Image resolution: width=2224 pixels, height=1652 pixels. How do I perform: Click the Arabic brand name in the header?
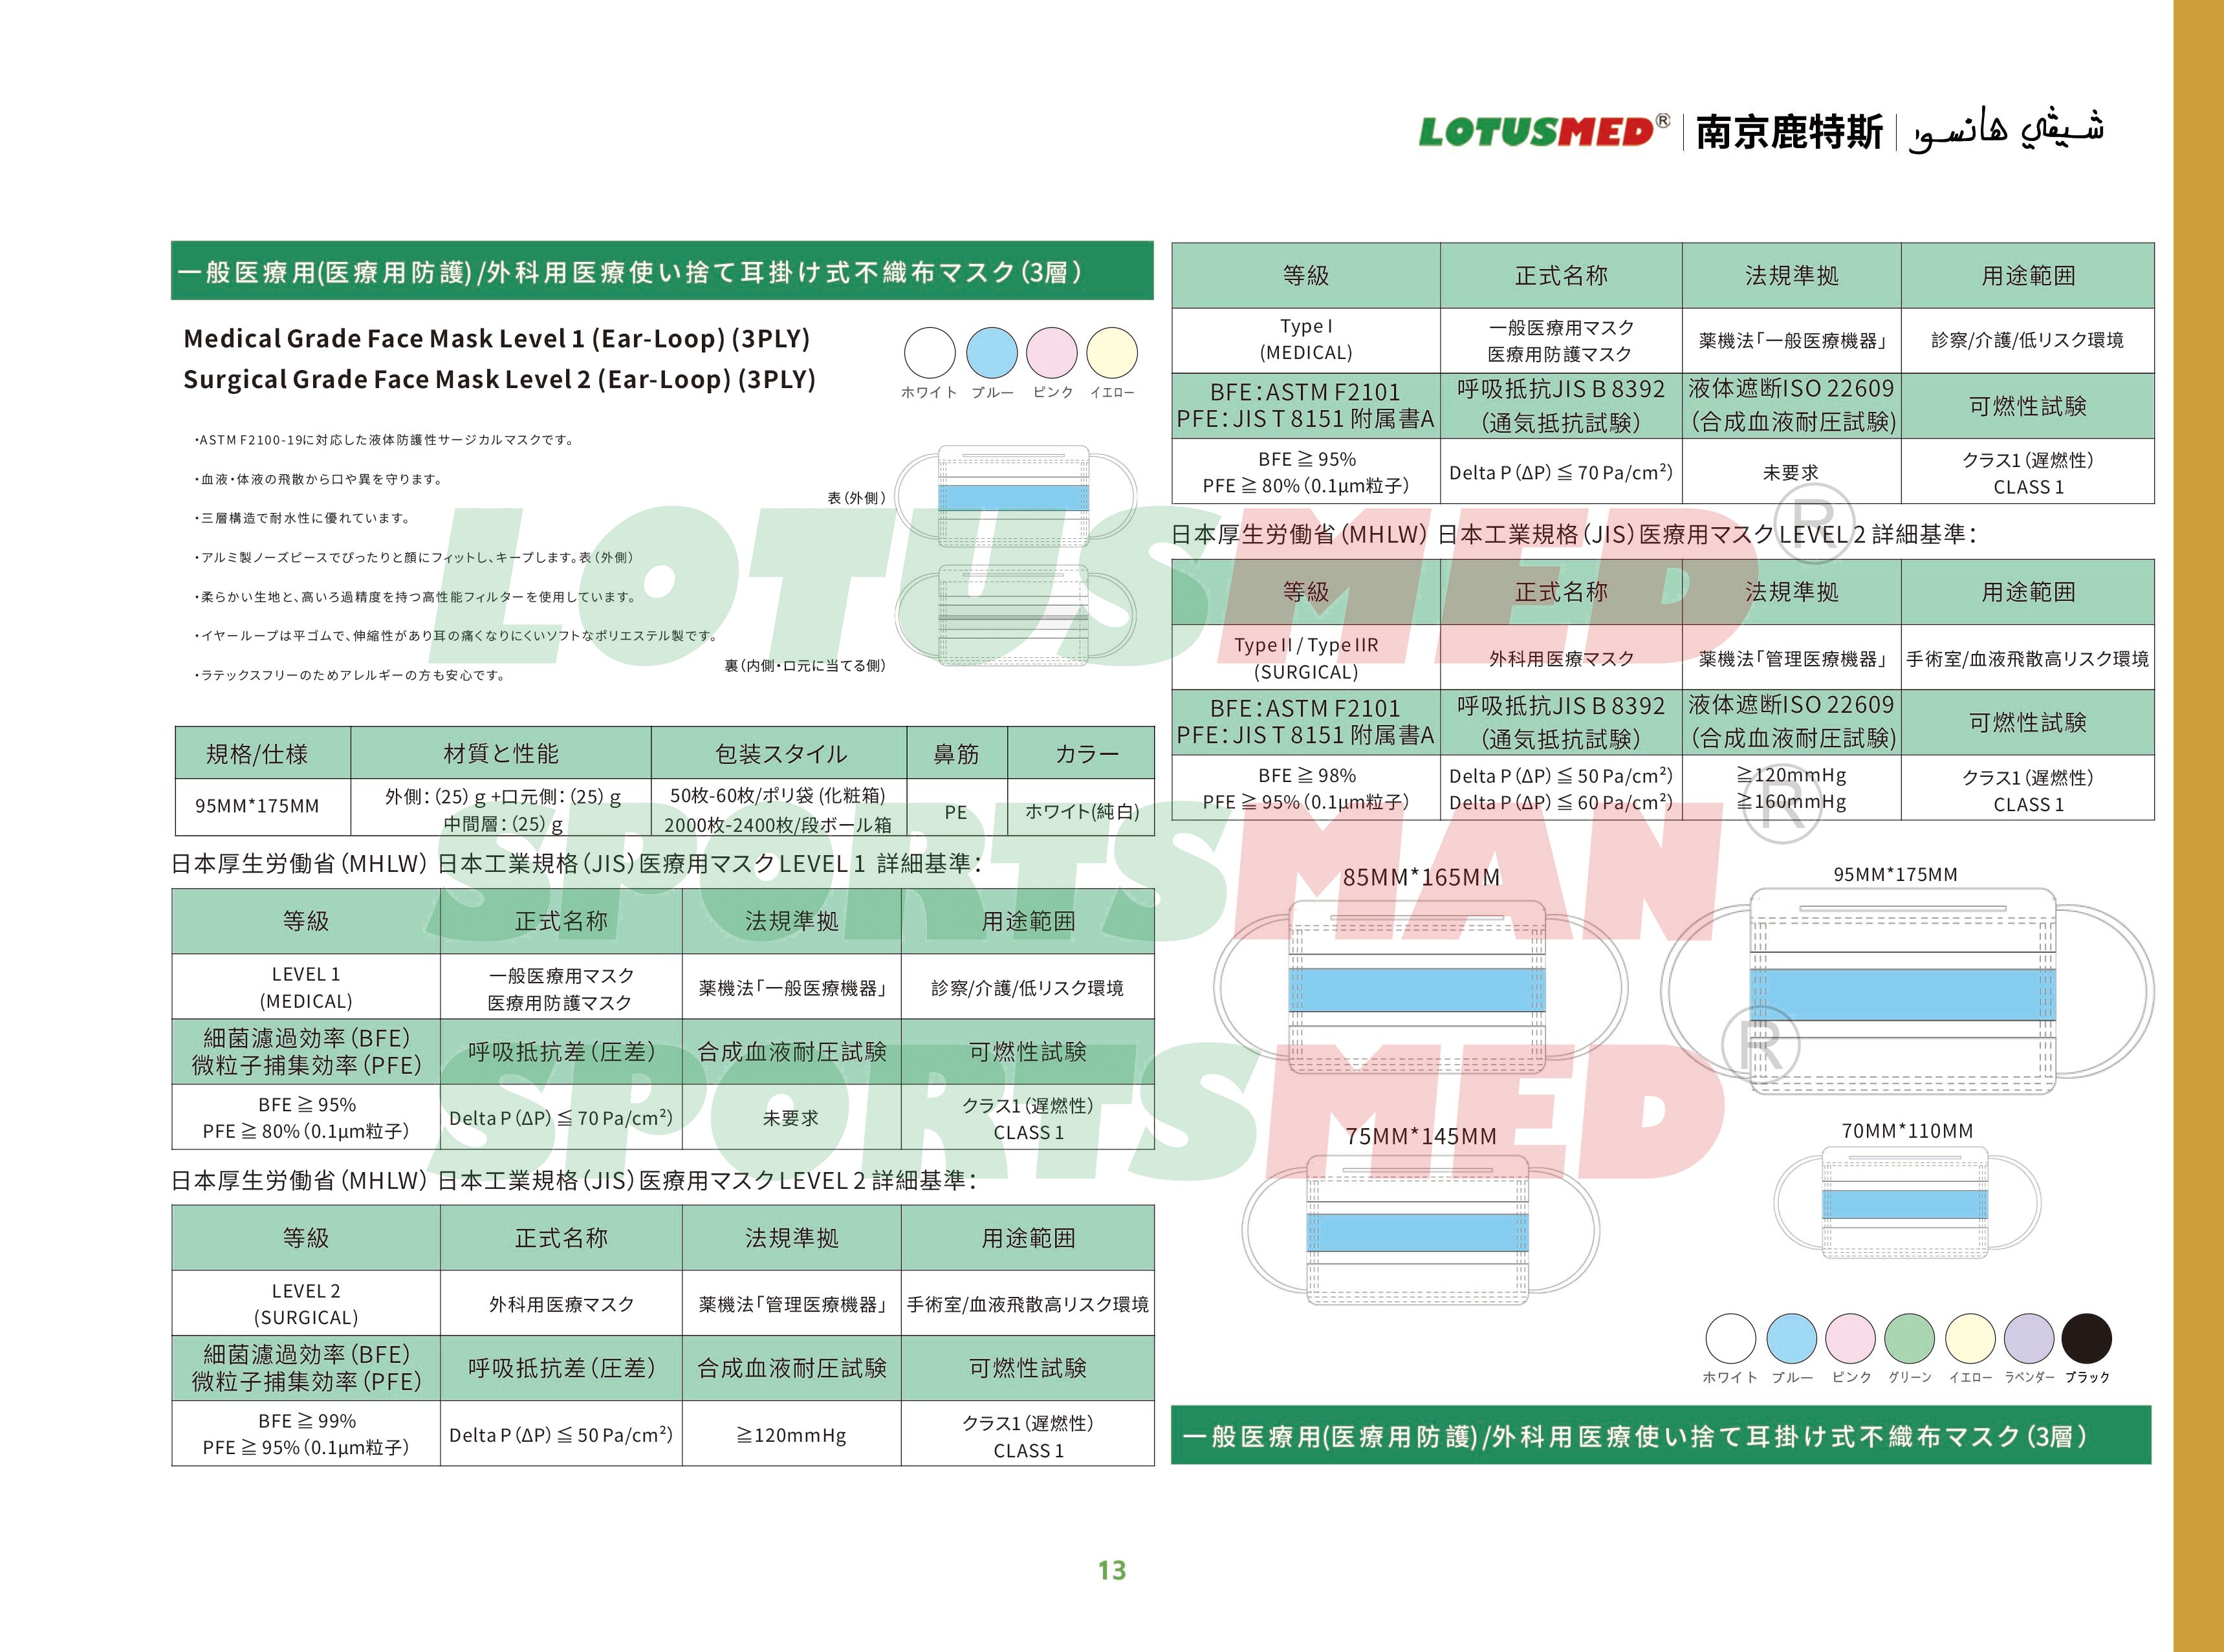pyautogui.click(x=2006, y=130)
